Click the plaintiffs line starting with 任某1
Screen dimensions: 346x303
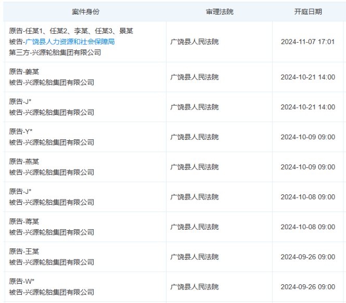71,31
